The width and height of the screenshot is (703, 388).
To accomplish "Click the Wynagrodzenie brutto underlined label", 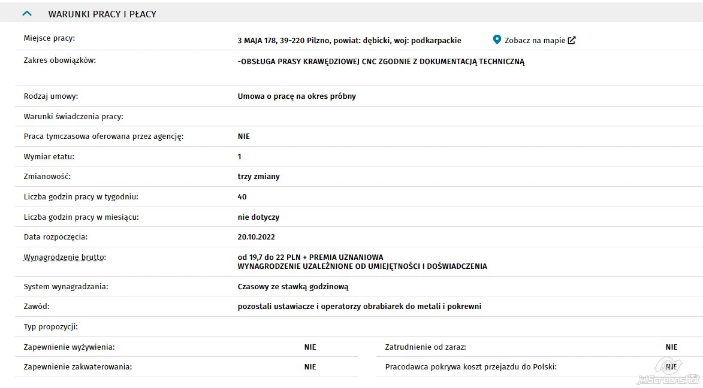I will [65, 257].
